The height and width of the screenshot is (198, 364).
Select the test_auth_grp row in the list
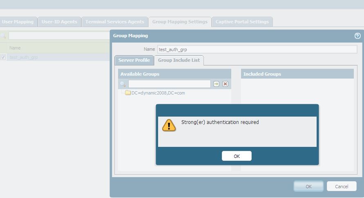click(x=55, y=57)
